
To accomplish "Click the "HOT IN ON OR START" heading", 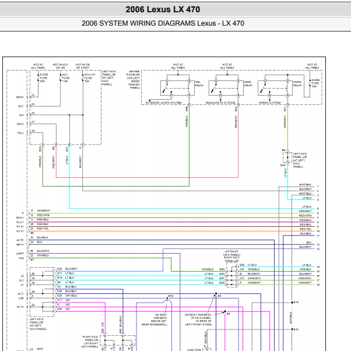I will click(83, 66).
